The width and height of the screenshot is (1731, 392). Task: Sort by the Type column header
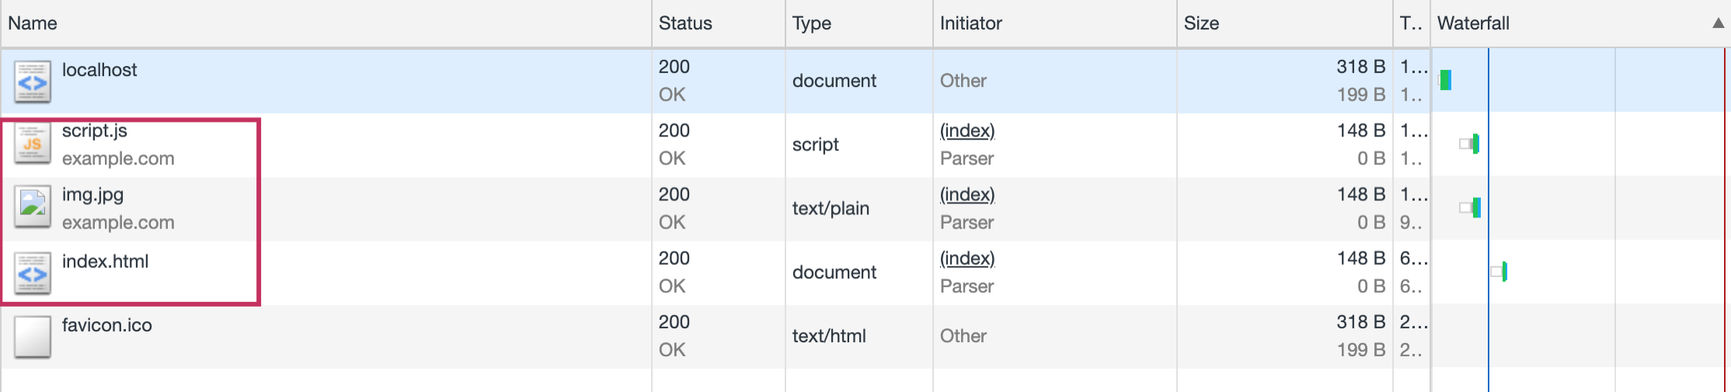point(811,23)
